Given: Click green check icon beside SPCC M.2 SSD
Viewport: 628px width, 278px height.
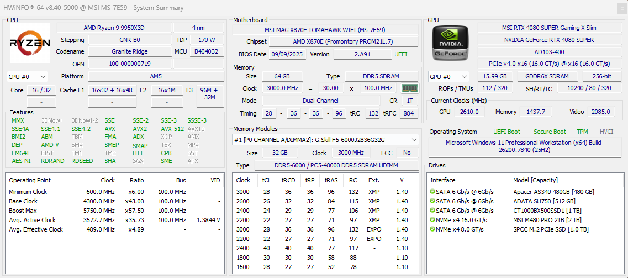Looking at the screenshot, I should coord(432,229).
